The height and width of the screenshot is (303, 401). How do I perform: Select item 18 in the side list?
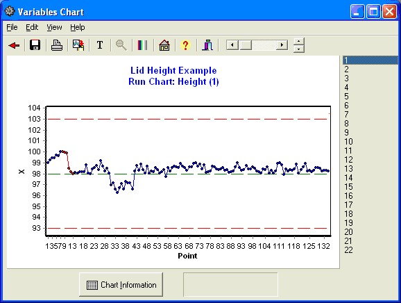[370, 214]
